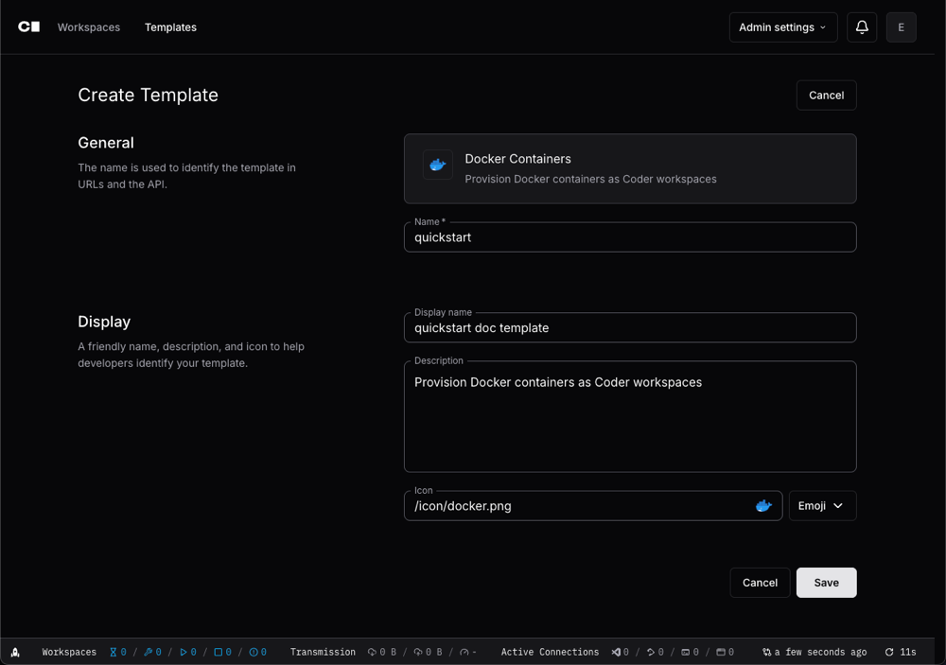Image resolution: width=946 pixels, height=665 pixels.
Task: Click the building workspaces wrench icon
Action: click(x=148, y=652)
